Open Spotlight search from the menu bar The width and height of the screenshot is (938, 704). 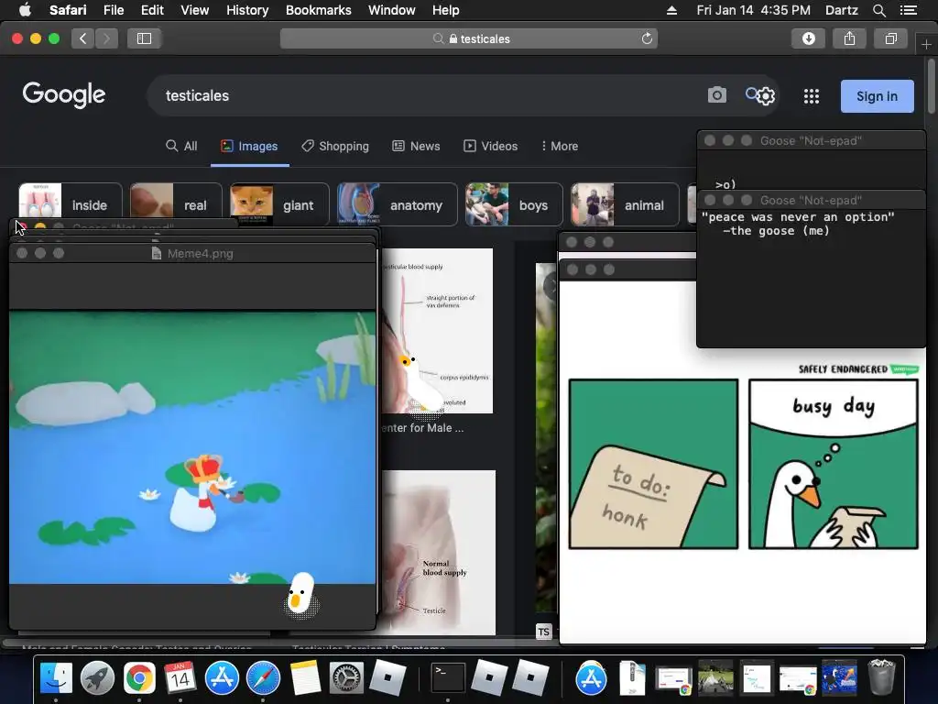coord(878,10)
